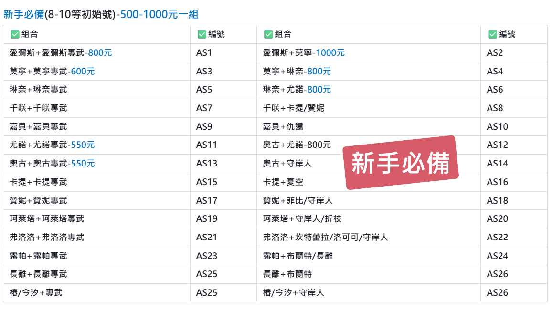This screenshot has width=553, height=311.
Task: Select the 露帕+露帕專武 cell
Action: click(38, 256)
